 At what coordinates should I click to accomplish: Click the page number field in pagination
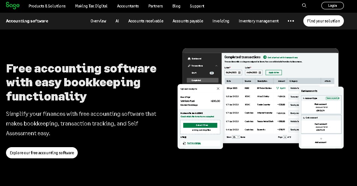[285, 137]
